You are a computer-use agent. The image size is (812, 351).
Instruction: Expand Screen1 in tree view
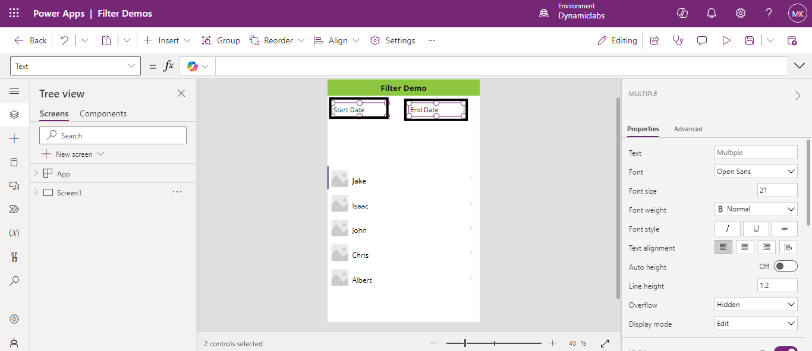(36, 192)
